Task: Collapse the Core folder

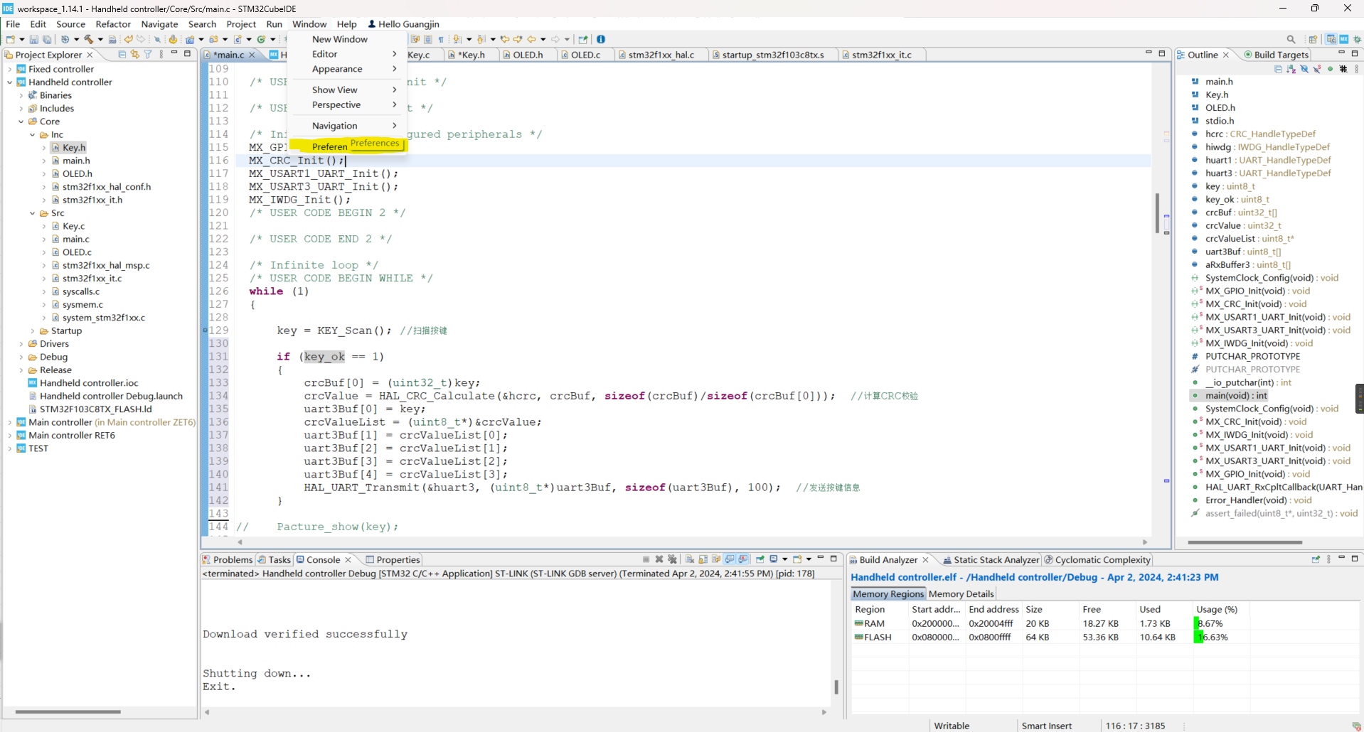Action: [21, 122]
